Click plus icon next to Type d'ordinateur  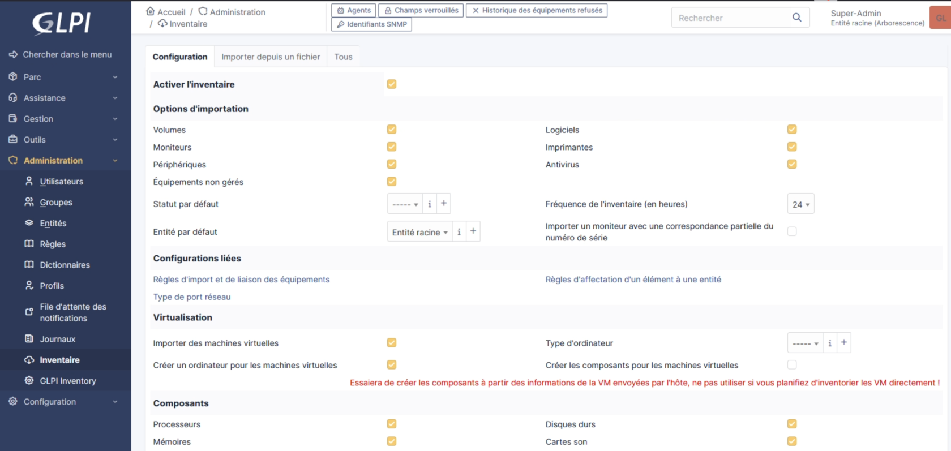844,343
